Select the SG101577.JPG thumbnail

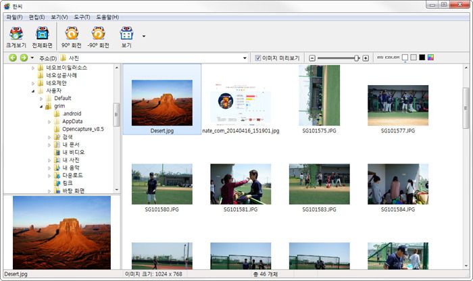(398, 105)
